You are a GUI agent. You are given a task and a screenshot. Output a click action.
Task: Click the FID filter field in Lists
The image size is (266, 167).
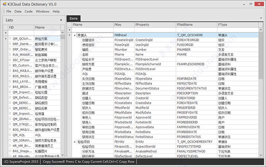pos(21,33)
